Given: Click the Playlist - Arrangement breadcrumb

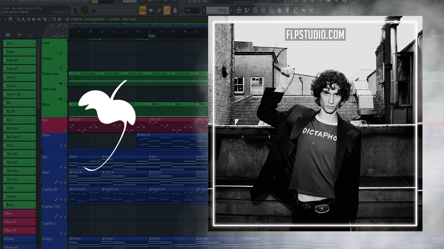Looking at the screenshot, I should coord(89,19).
